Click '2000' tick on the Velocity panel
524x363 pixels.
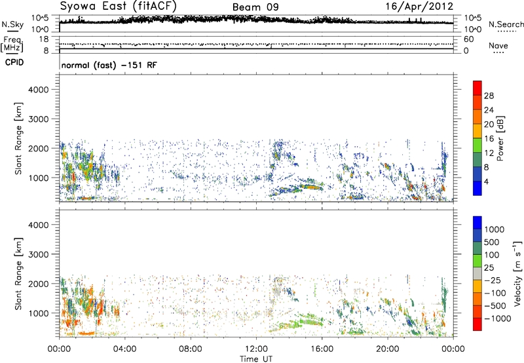coord(38,284)
